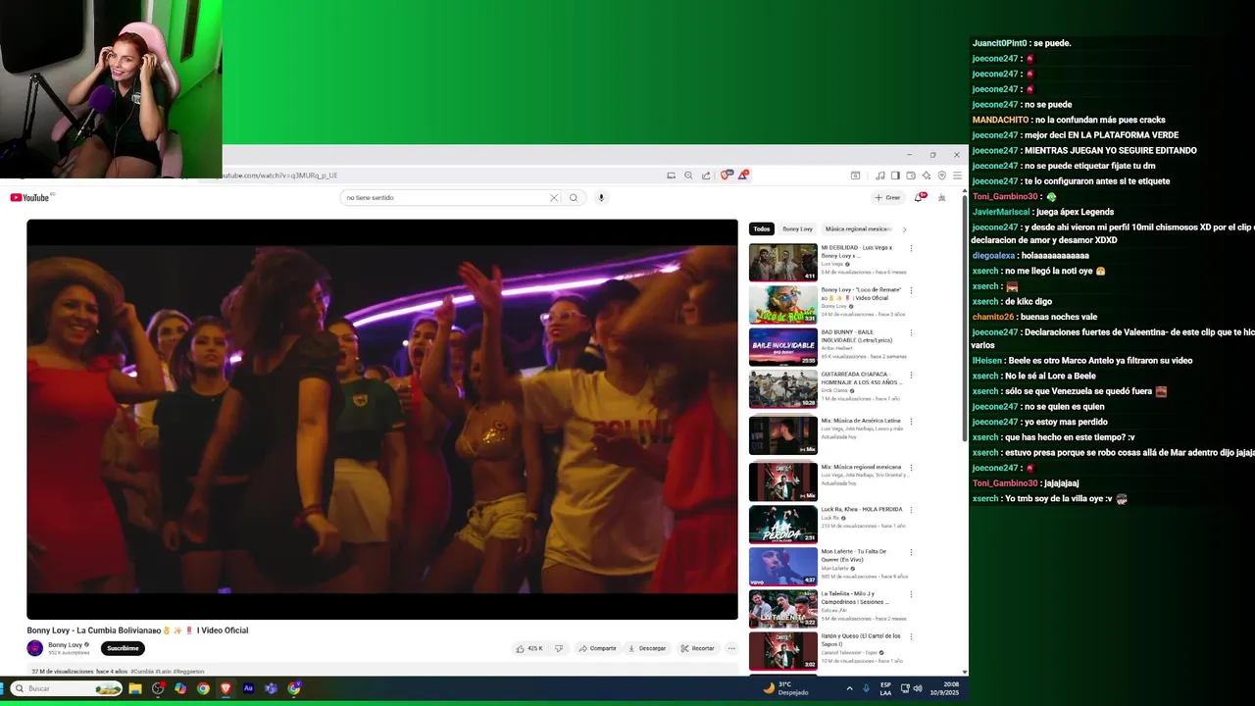Click the search magnifier button
The image size is (1255, 706).
coord(574,197)
